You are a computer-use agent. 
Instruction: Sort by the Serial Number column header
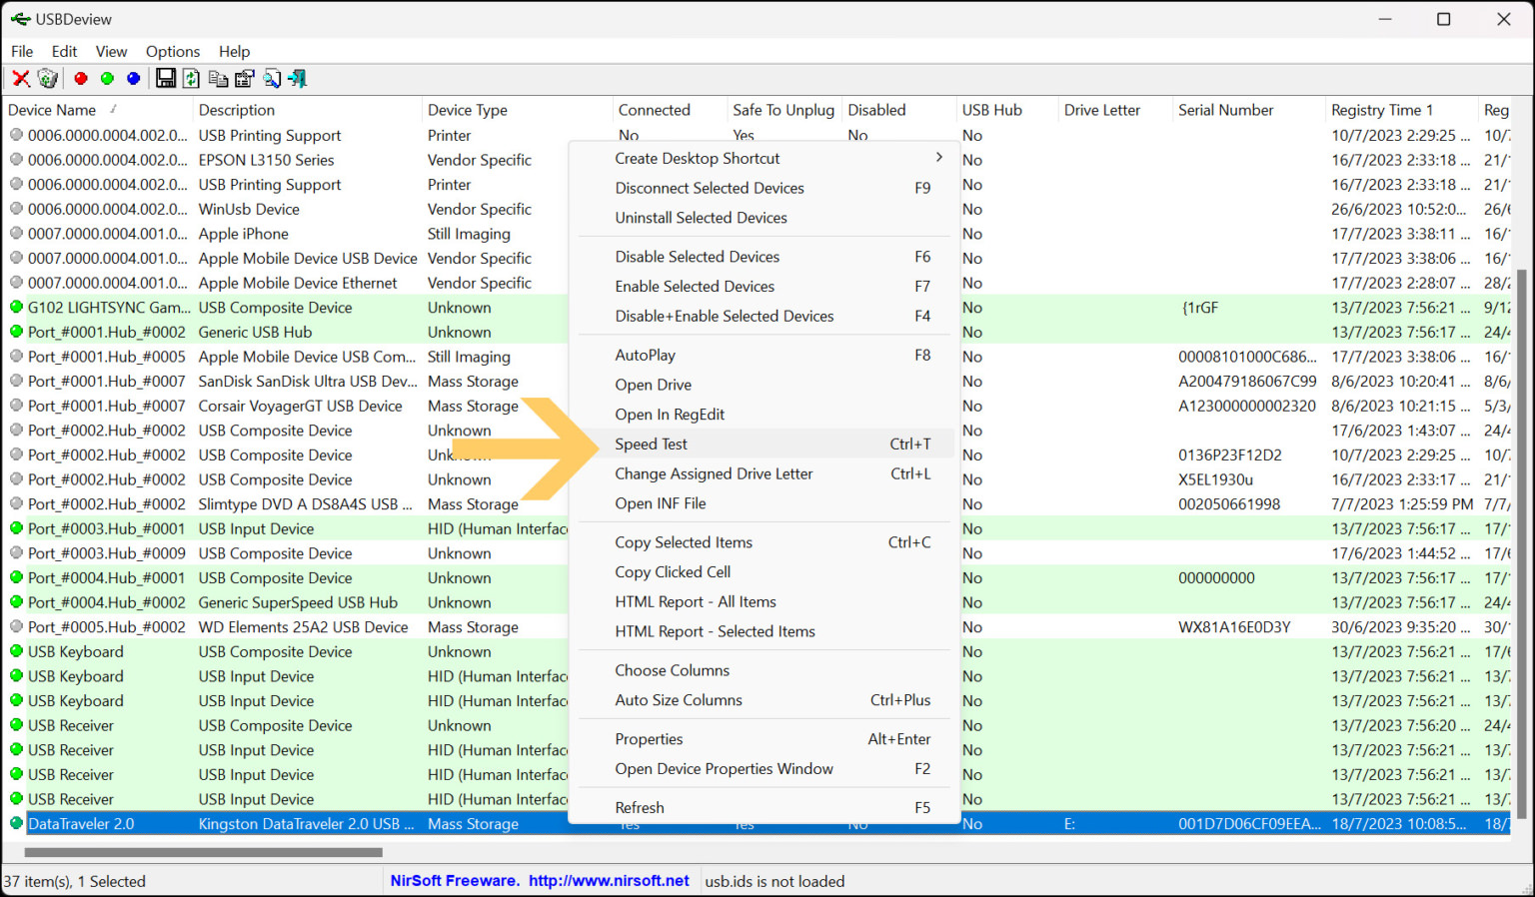pyautogui.click(x=1226, y=110)
